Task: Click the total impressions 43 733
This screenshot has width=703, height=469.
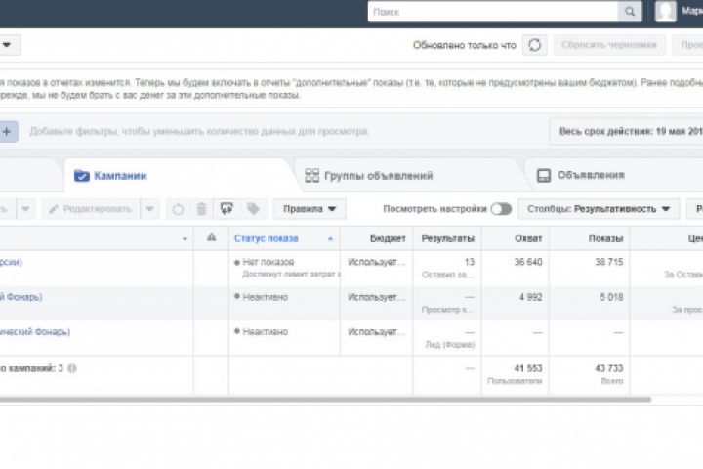Action: click(609, 368)
